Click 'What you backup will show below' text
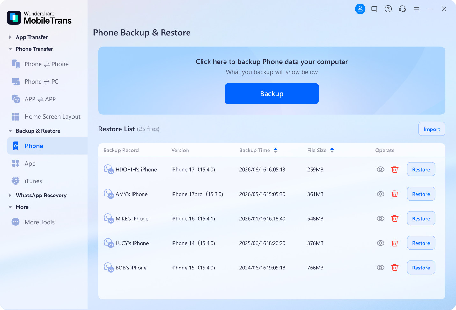 click(272, 72)
